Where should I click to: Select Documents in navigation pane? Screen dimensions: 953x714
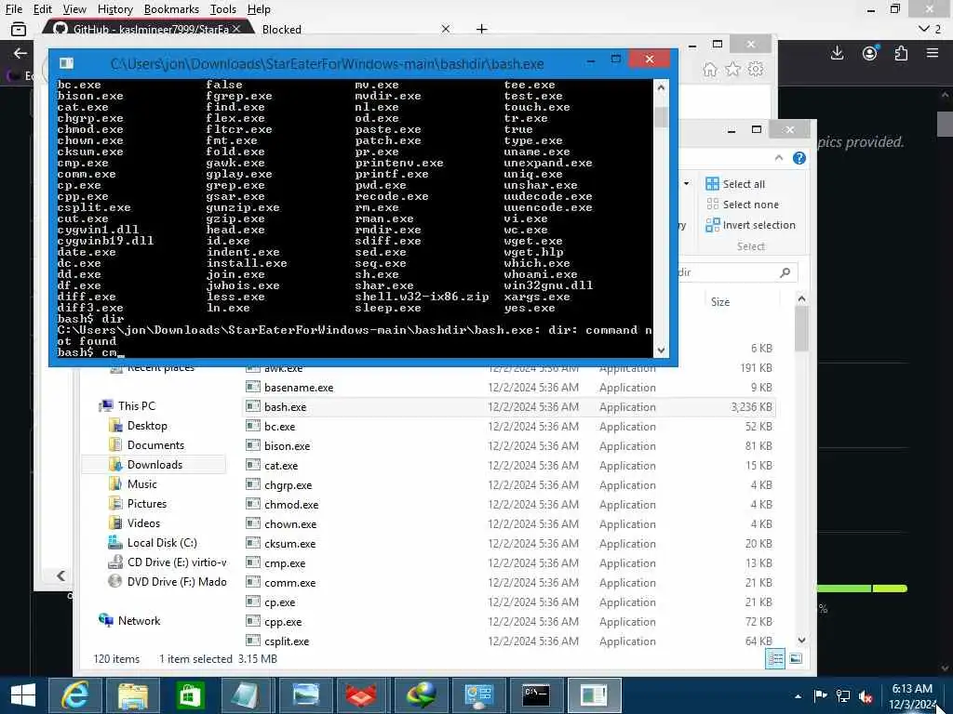pos(155,445)
